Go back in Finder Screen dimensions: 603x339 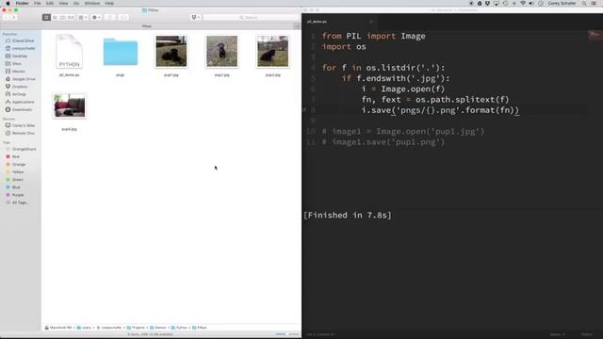pyautogui.click(x=7, y=17)
